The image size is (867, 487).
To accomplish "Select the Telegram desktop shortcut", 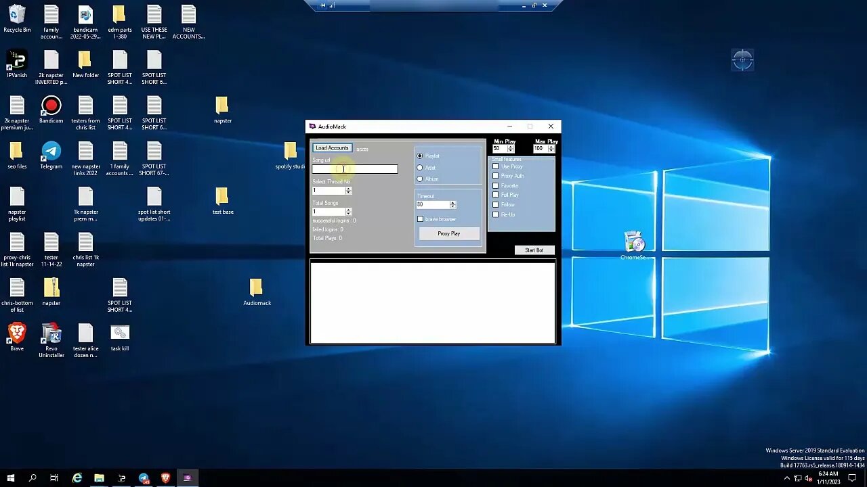I will point(51,155).
